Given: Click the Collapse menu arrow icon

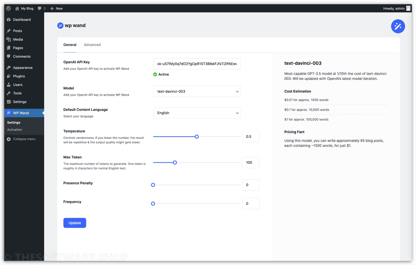Looking at the screenshot, I should [x=9, y=139].
